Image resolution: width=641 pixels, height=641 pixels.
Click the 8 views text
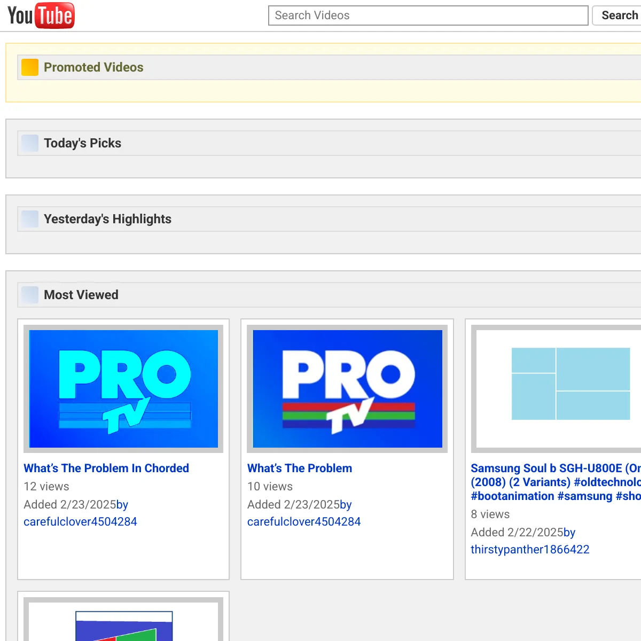[490, 514]
